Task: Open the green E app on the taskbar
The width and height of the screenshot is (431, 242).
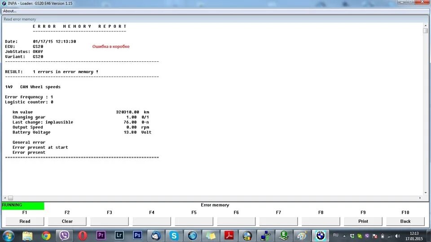Action: click(284, 236)
